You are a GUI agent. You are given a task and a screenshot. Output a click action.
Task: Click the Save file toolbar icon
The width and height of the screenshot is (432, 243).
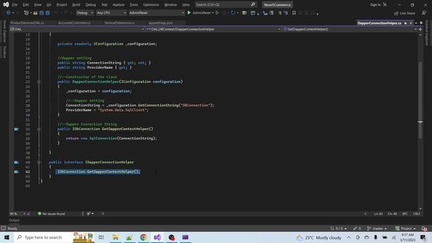pos(42,13)
